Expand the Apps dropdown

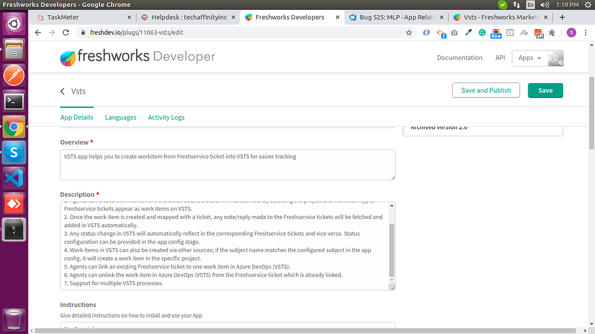click(529, 58)
